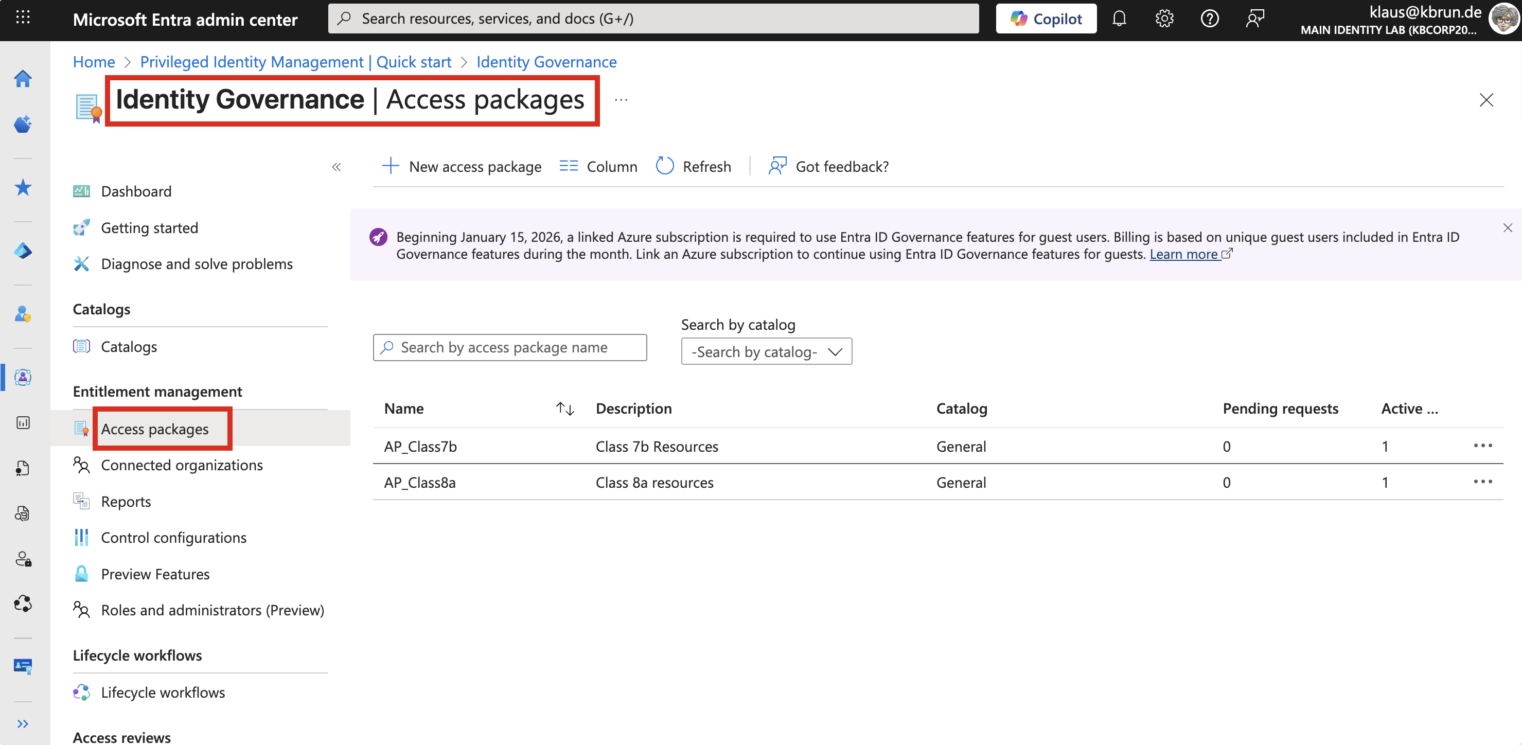Screen dimensions: 1522x745
Task: Open the app launcher waffle icon
Action: pos(23,17)
